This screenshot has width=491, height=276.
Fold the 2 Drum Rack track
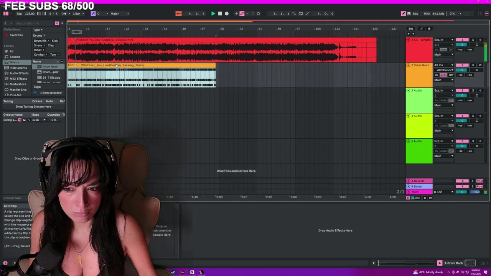click(x=408, y=65)
